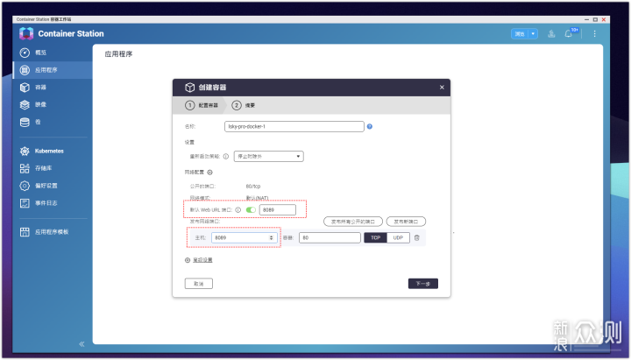
Task: Open the 概览 overview sidebar icon
Action: [25, 53]
